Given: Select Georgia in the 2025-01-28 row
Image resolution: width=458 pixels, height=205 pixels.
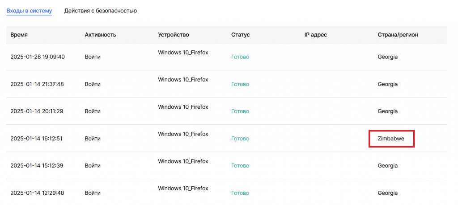Looking at the screenshot, I should click(x=388, y=57).
